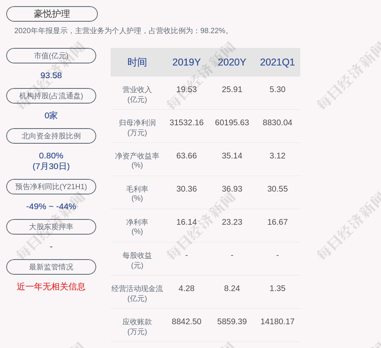Click the forecast range -49% ~ -44%
This screenshot has height=348, width=381.
[51, 206]
